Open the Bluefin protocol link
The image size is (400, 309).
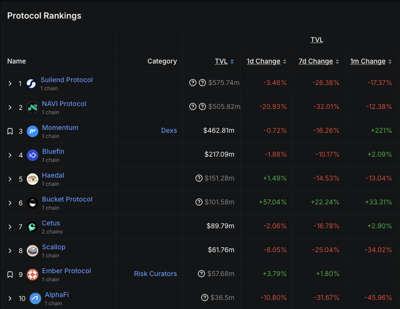point(53,152)
